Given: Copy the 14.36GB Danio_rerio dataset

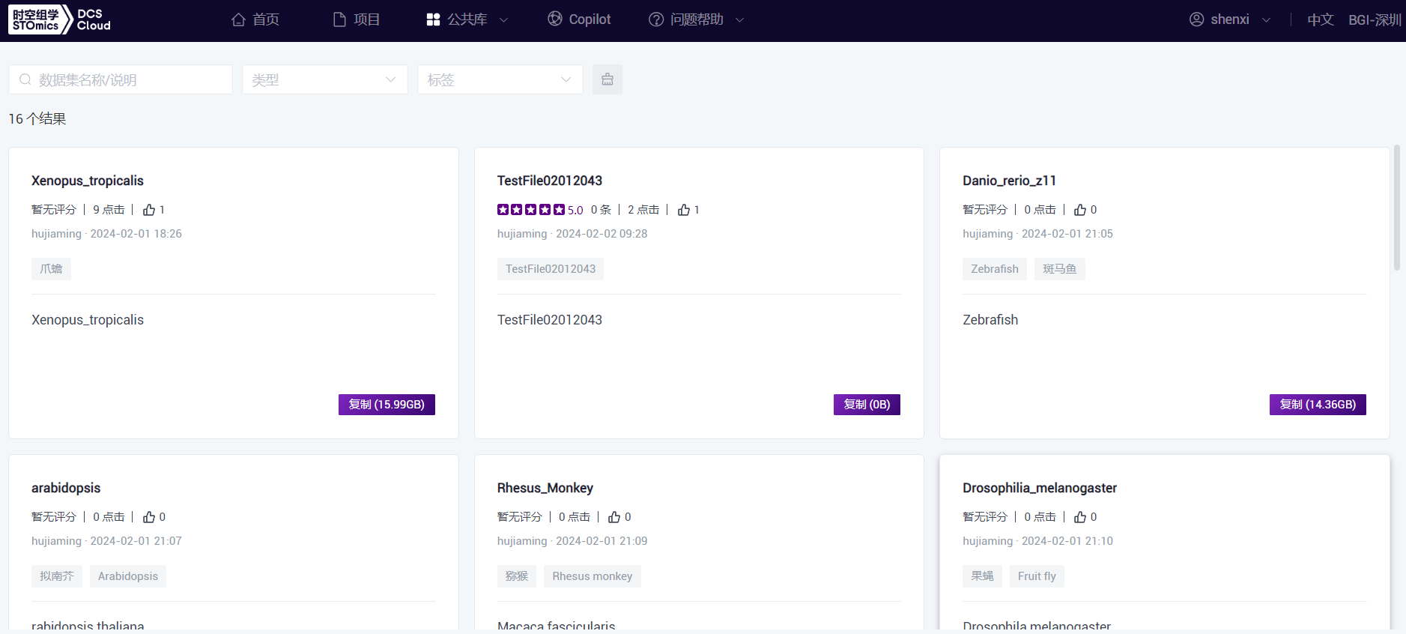Looking at the screenshot, I should point(1318,405).
